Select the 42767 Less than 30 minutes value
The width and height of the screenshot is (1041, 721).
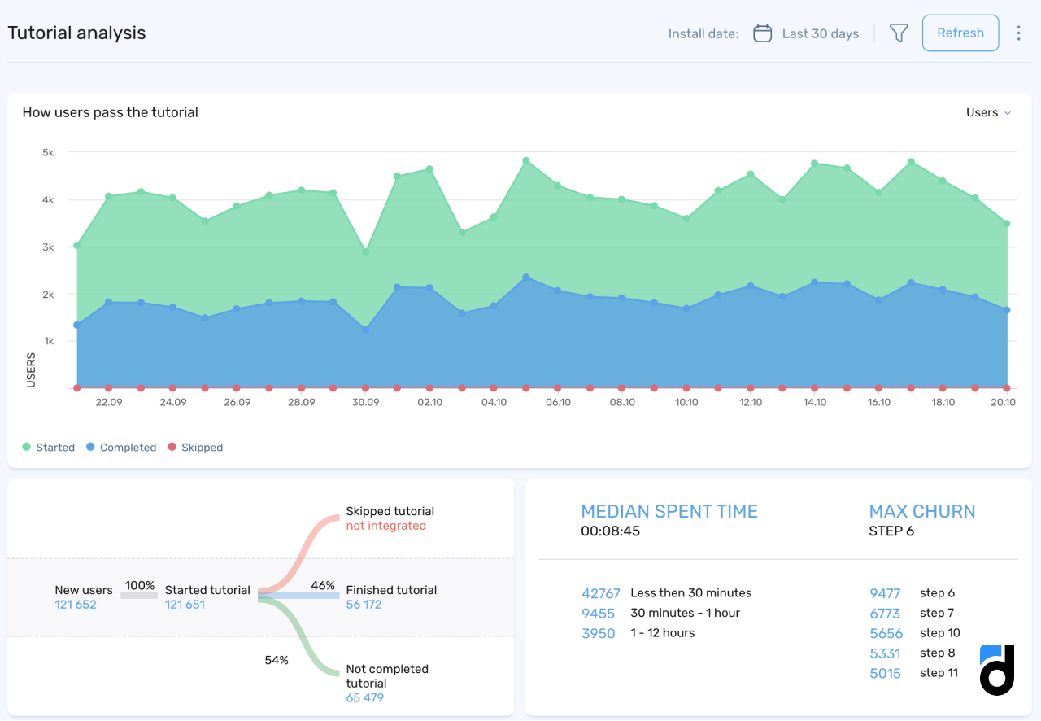(601, 593)
